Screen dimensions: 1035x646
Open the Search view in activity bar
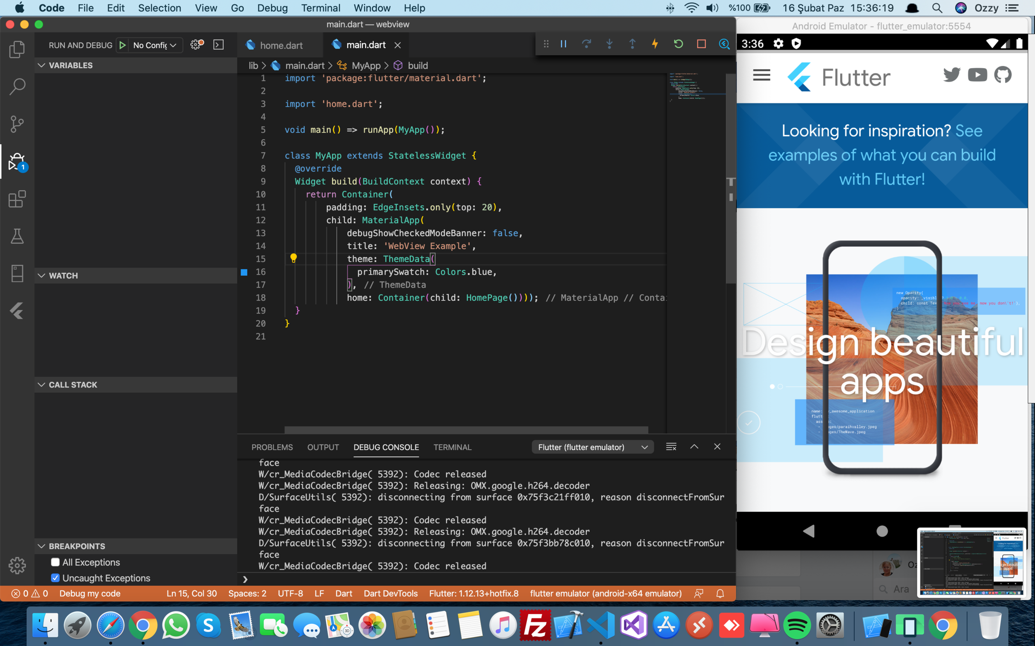coord(17,86)
